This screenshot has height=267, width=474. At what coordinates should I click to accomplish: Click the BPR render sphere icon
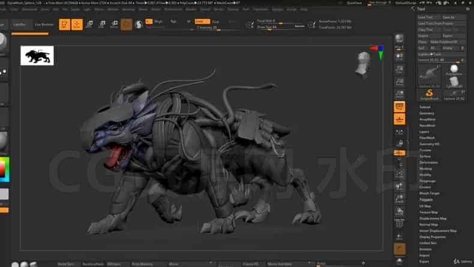click(399, 38)
